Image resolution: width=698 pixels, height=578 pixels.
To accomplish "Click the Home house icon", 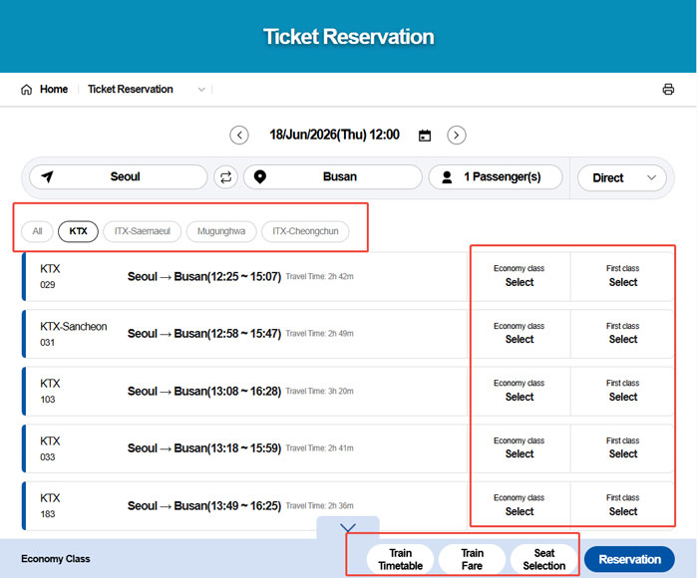I will pyautogui.click(x=26, y=90).
